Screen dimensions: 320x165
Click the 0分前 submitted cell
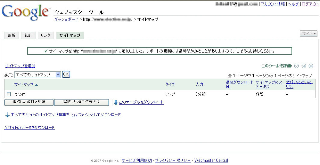[200, 94]
